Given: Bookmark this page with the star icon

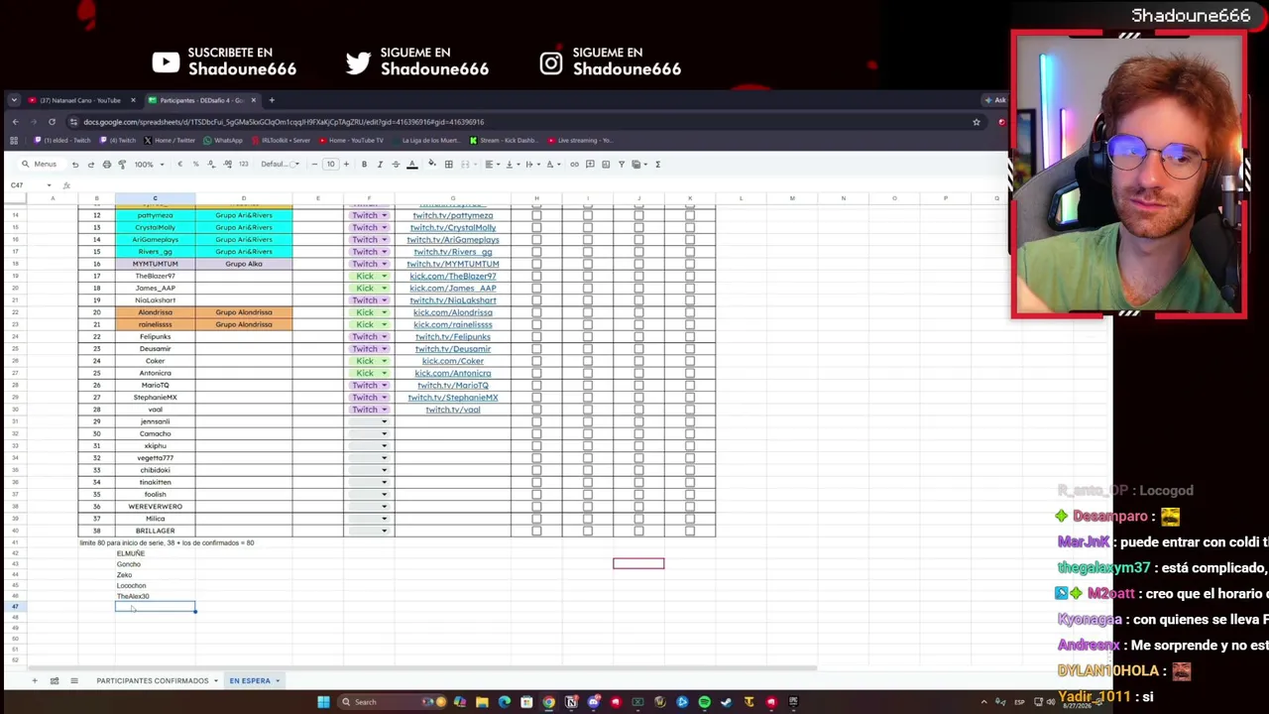Looking at the screenshot, I should click(x=976, y=122).
